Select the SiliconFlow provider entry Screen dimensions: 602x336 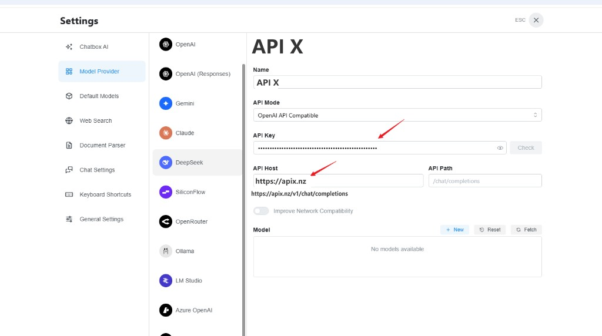pos(198,191)
